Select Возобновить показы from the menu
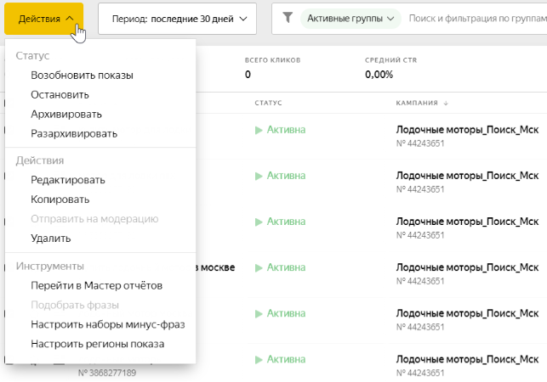The height and width of the screenshot is (382, 547). 82,75
